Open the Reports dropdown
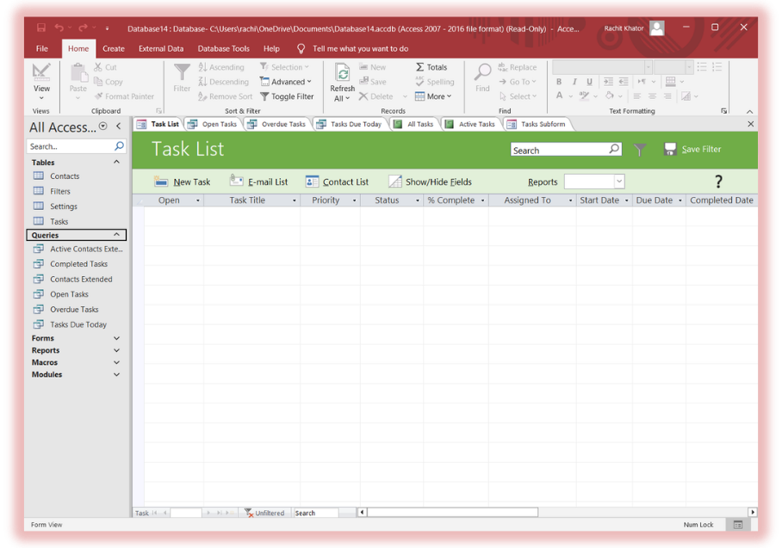This screenshot has height=548, width=782. [x=618, y=182]
